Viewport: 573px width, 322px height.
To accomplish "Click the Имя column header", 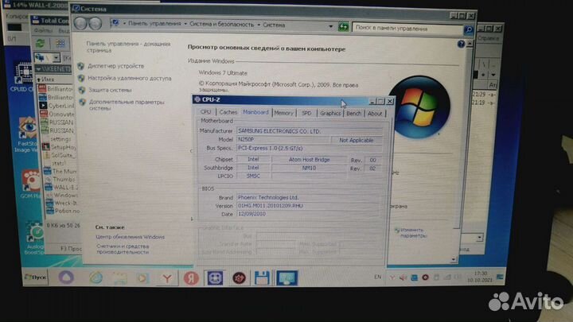I will pos(48,79).
